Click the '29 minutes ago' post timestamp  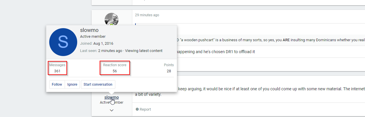click(147, 15)
